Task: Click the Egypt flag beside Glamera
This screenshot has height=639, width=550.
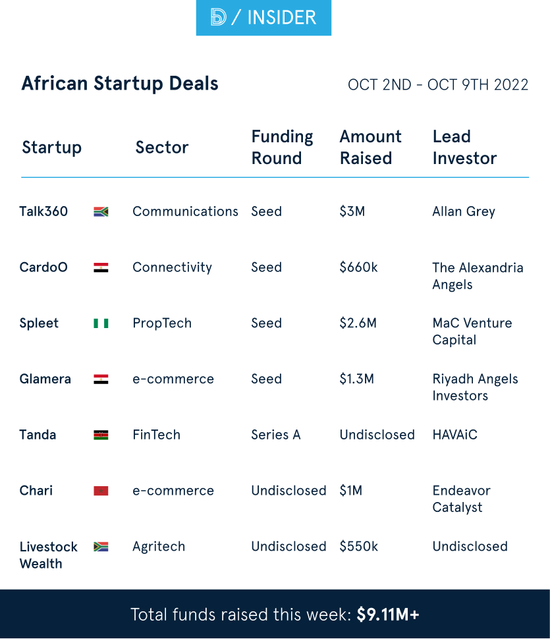Action: (x=101, y=379)
